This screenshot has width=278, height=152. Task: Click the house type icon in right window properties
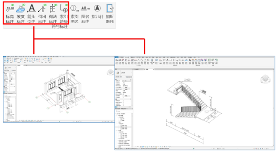[x=118, y=73]
